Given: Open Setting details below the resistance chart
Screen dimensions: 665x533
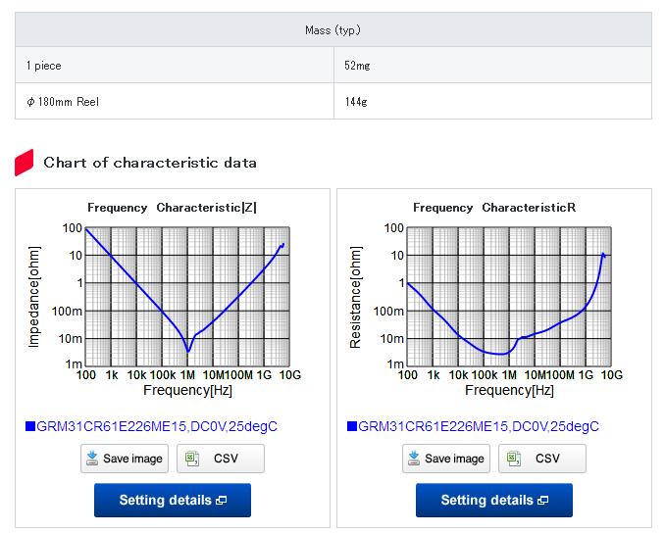Looking at the screenshot, I should pos(494,500).
